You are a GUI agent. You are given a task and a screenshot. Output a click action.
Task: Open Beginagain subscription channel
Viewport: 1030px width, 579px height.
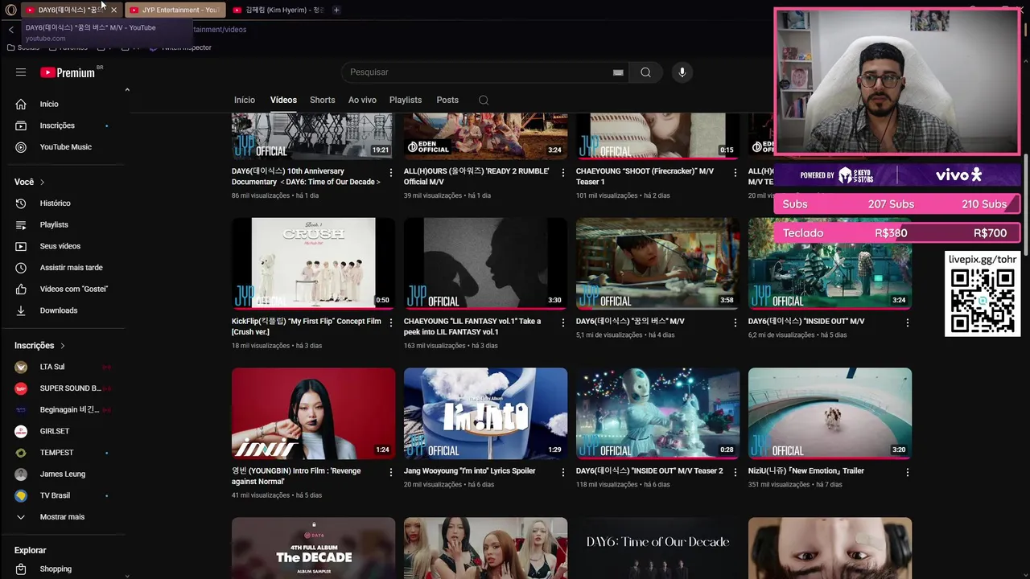(x=63, y=409)
